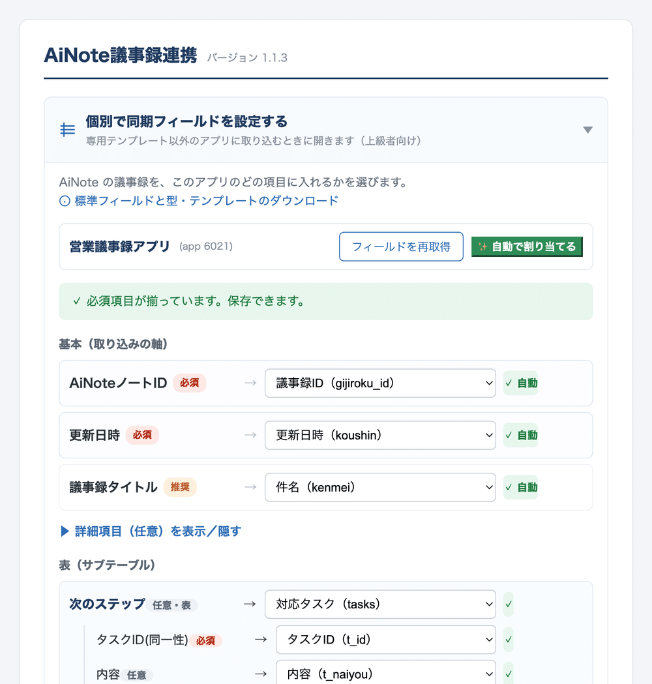Click the 必須 badge next to 更新日時
This screenshot has height=684, width=652.
coord(142,435)
